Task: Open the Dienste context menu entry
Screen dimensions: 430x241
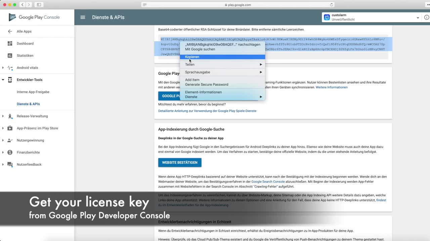Action: click(x=222, y=97)
